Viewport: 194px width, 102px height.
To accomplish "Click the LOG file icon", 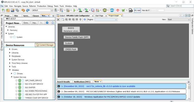I will point(131,10).
